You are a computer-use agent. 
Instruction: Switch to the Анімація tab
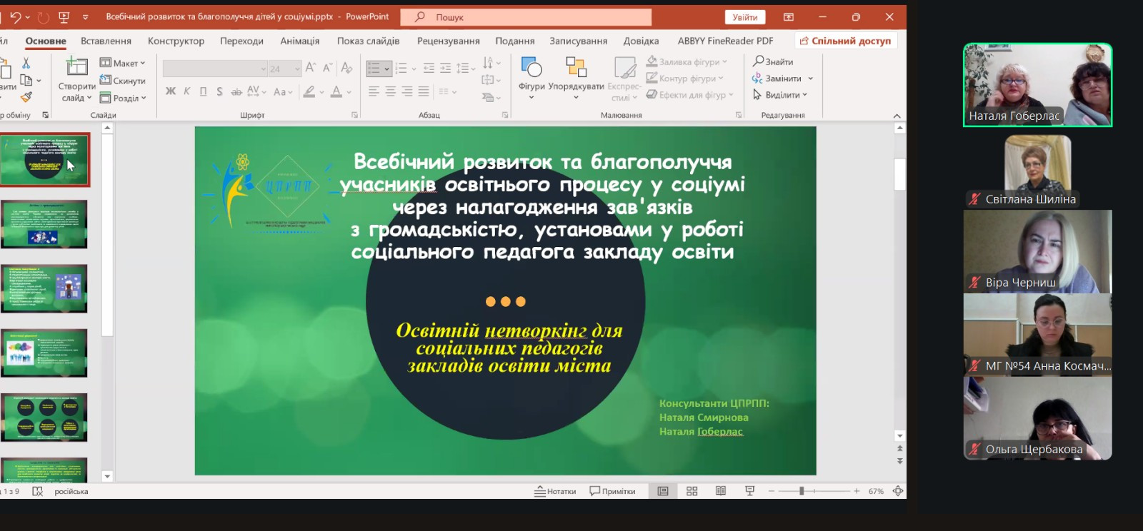click(x=299, y=41)
